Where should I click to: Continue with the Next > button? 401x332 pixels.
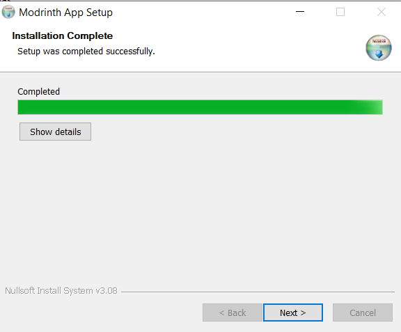tap(293, 313)
